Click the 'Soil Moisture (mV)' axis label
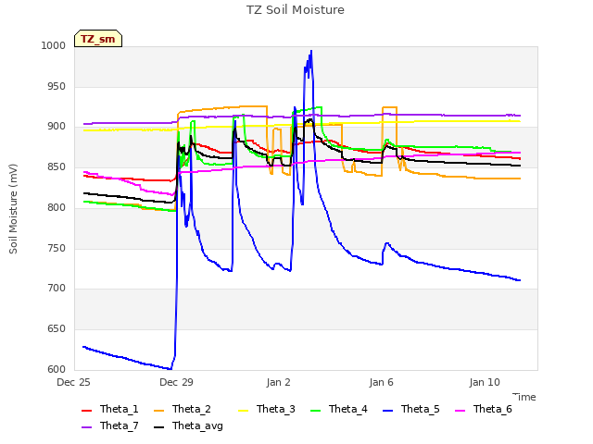 (x=13, y=209)
